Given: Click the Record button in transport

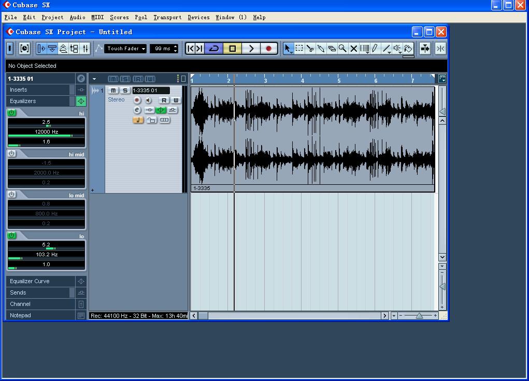Looking at the screenshot, I should click(268, 49).
